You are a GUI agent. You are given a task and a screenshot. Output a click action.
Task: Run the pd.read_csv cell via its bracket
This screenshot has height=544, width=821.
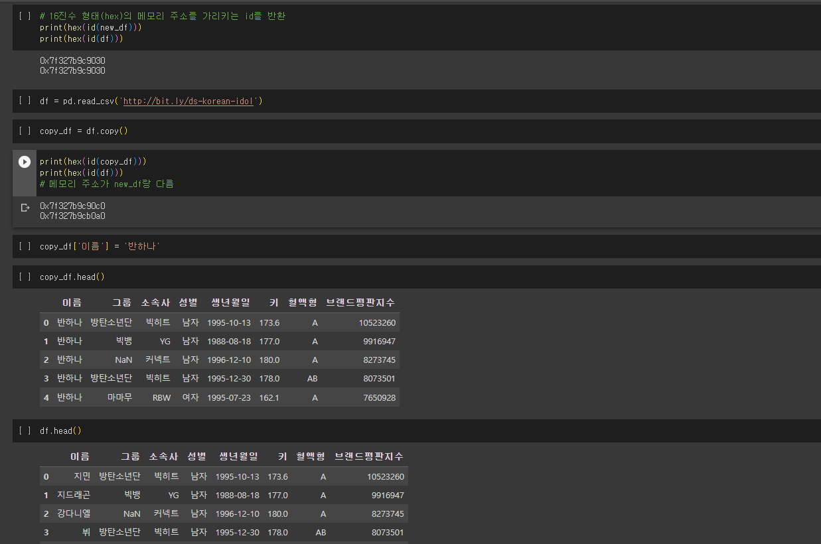pyautogui.click(x=25, y=101)
